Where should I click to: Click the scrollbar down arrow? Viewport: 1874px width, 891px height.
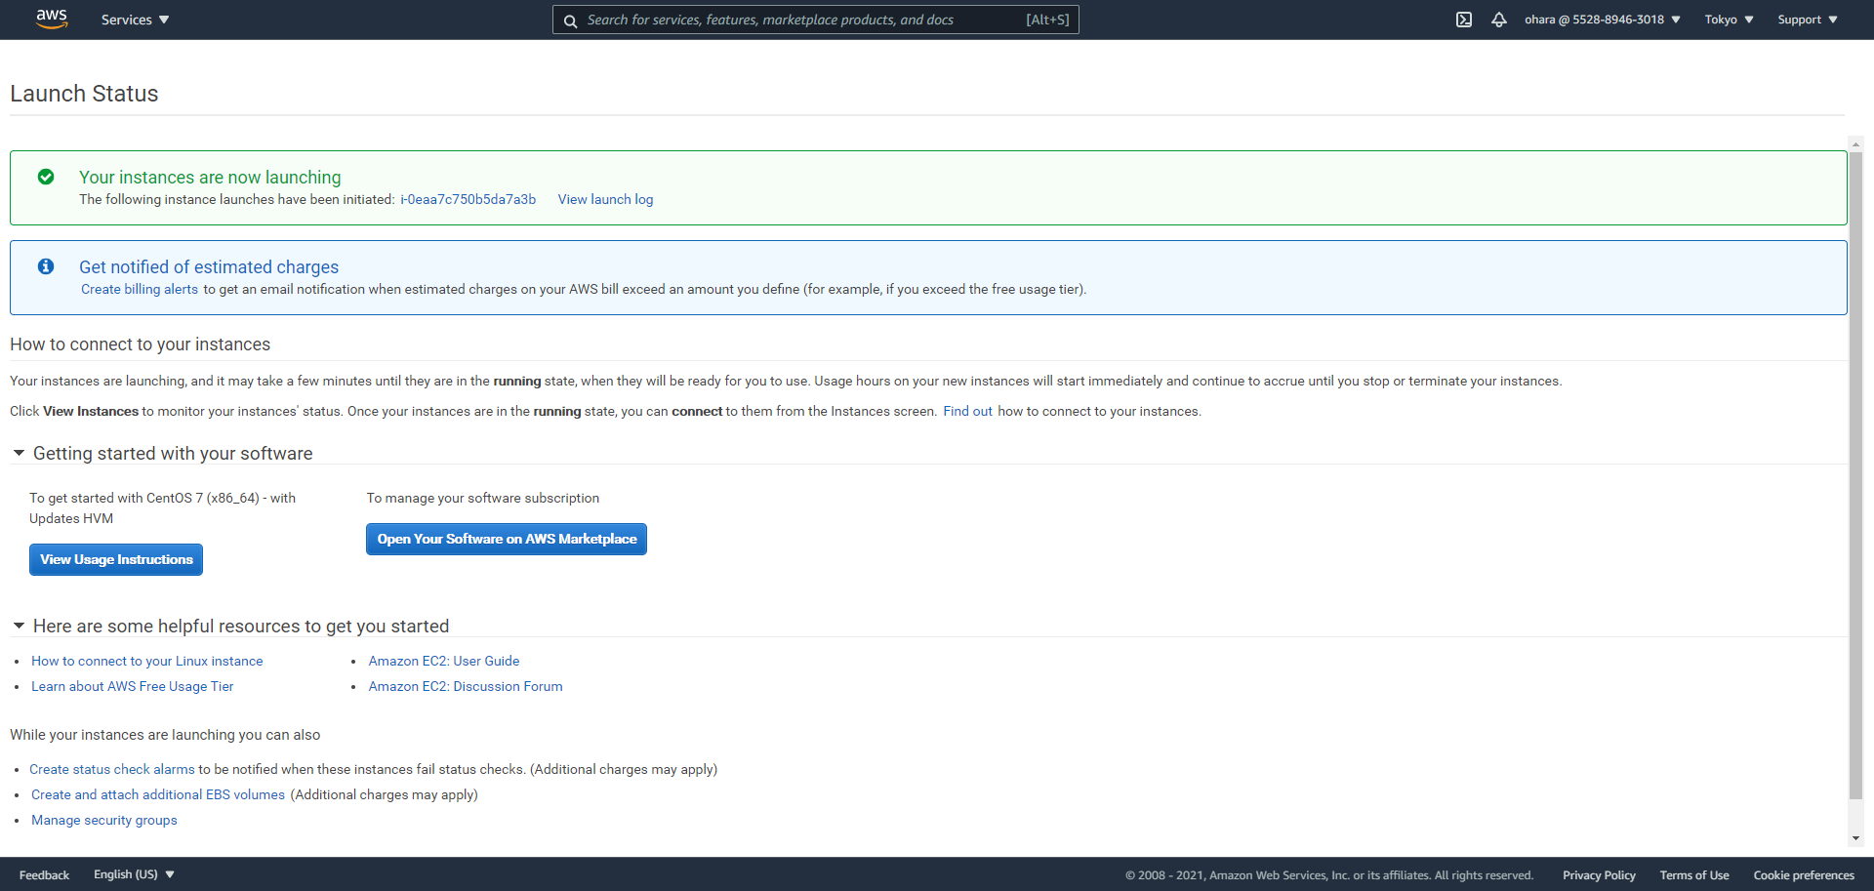(x=1855, y=838)
